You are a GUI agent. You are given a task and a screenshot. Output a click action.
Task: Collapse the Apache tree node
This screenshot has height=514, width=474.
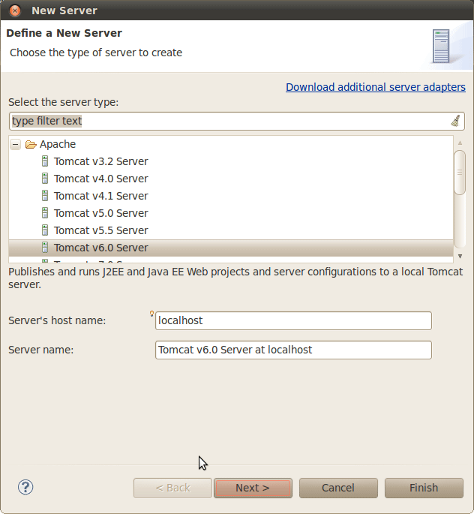pos(16,144)
